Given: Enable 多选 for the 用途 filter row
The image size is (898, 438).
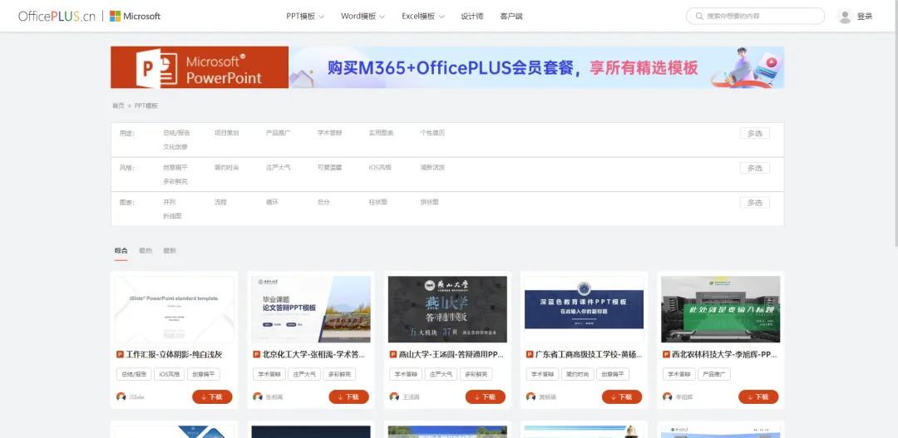Looking at the screenshot, I should pos(755,134).
